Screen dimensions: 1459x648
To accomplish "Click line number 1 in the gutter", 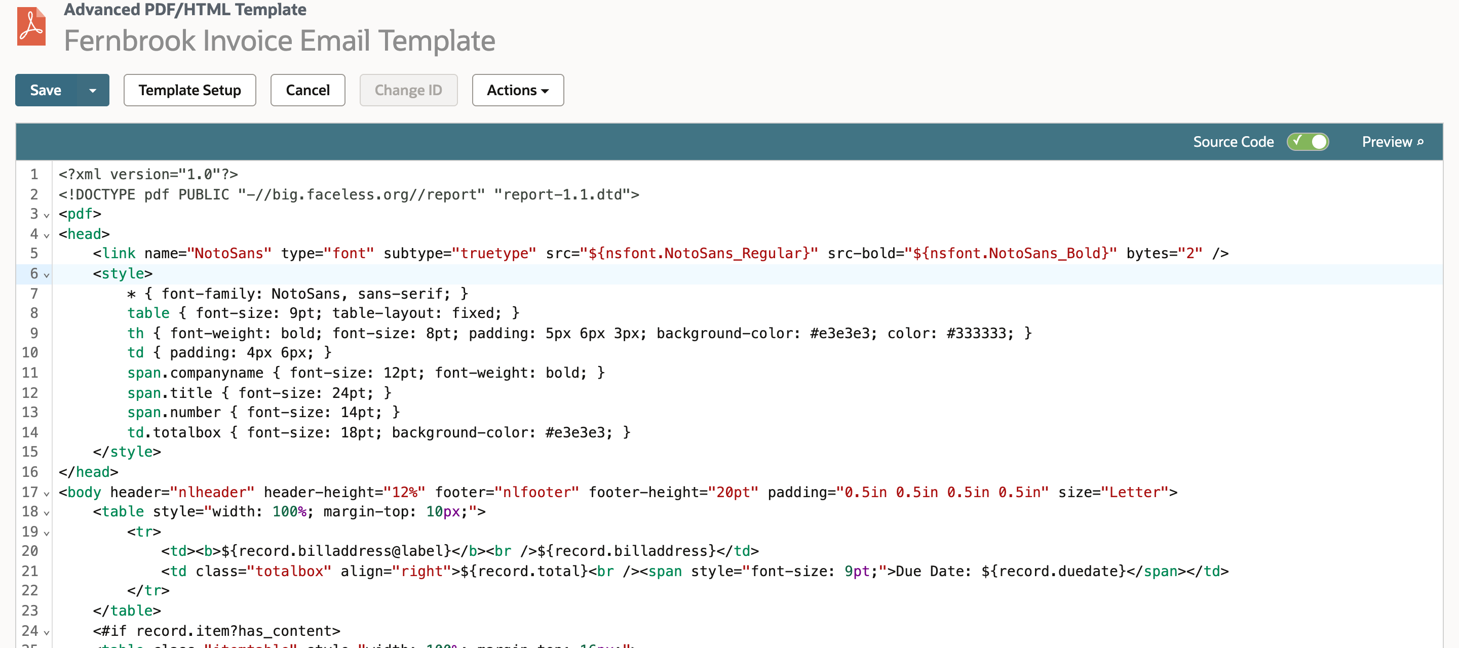I will click(34, 174).
